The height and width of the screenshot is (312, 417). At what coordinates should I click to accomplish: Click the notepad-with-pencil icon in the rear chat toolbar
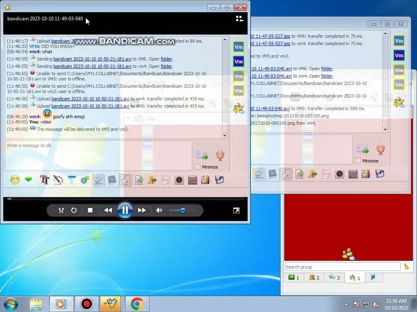pos(366,174)
